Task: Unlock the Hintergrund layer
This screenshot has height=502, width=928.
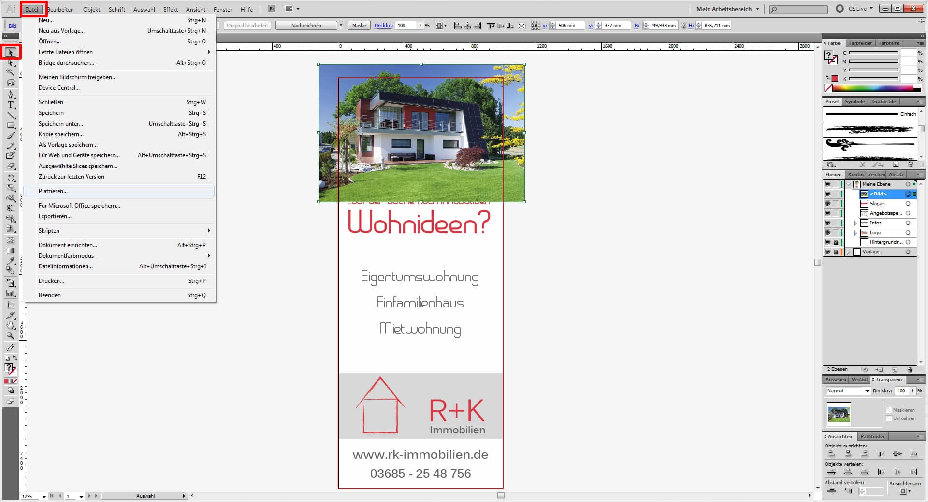Action: (835, 242)
